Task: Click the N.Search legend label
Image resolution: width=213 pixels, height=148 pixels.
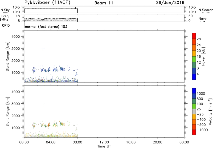Action: click(206, 10)
